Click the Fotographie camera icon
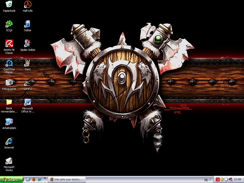Image resolution: width=244 pixels, height=183 pixels. (9, 85)
